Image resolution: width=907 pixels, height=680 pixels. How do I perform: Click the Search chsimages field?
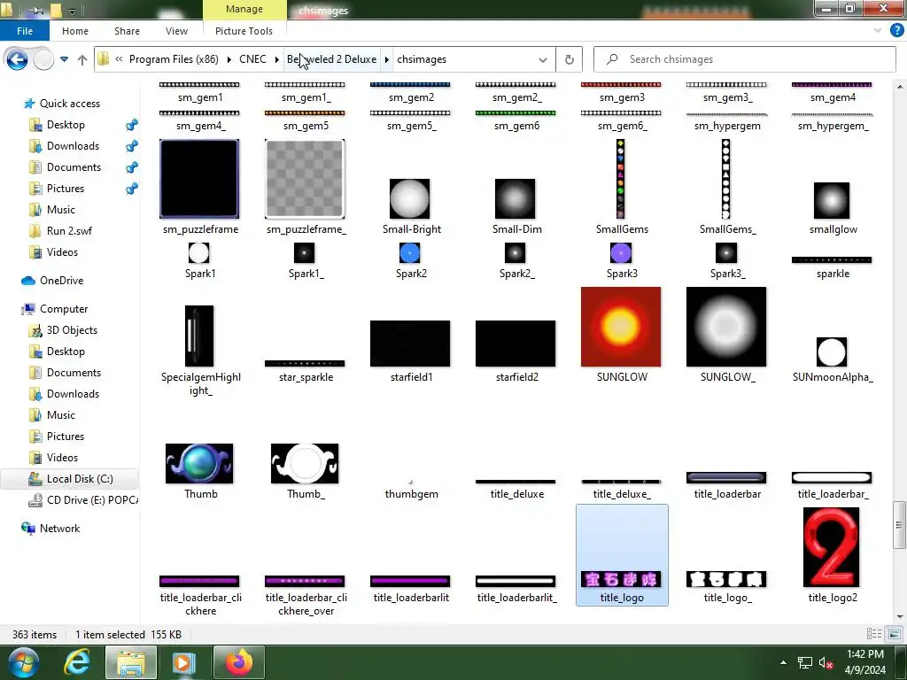[x=744, y=59]
